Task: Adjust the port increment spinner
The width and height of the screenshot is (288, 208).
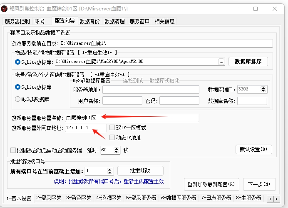Action: (109, 171)
